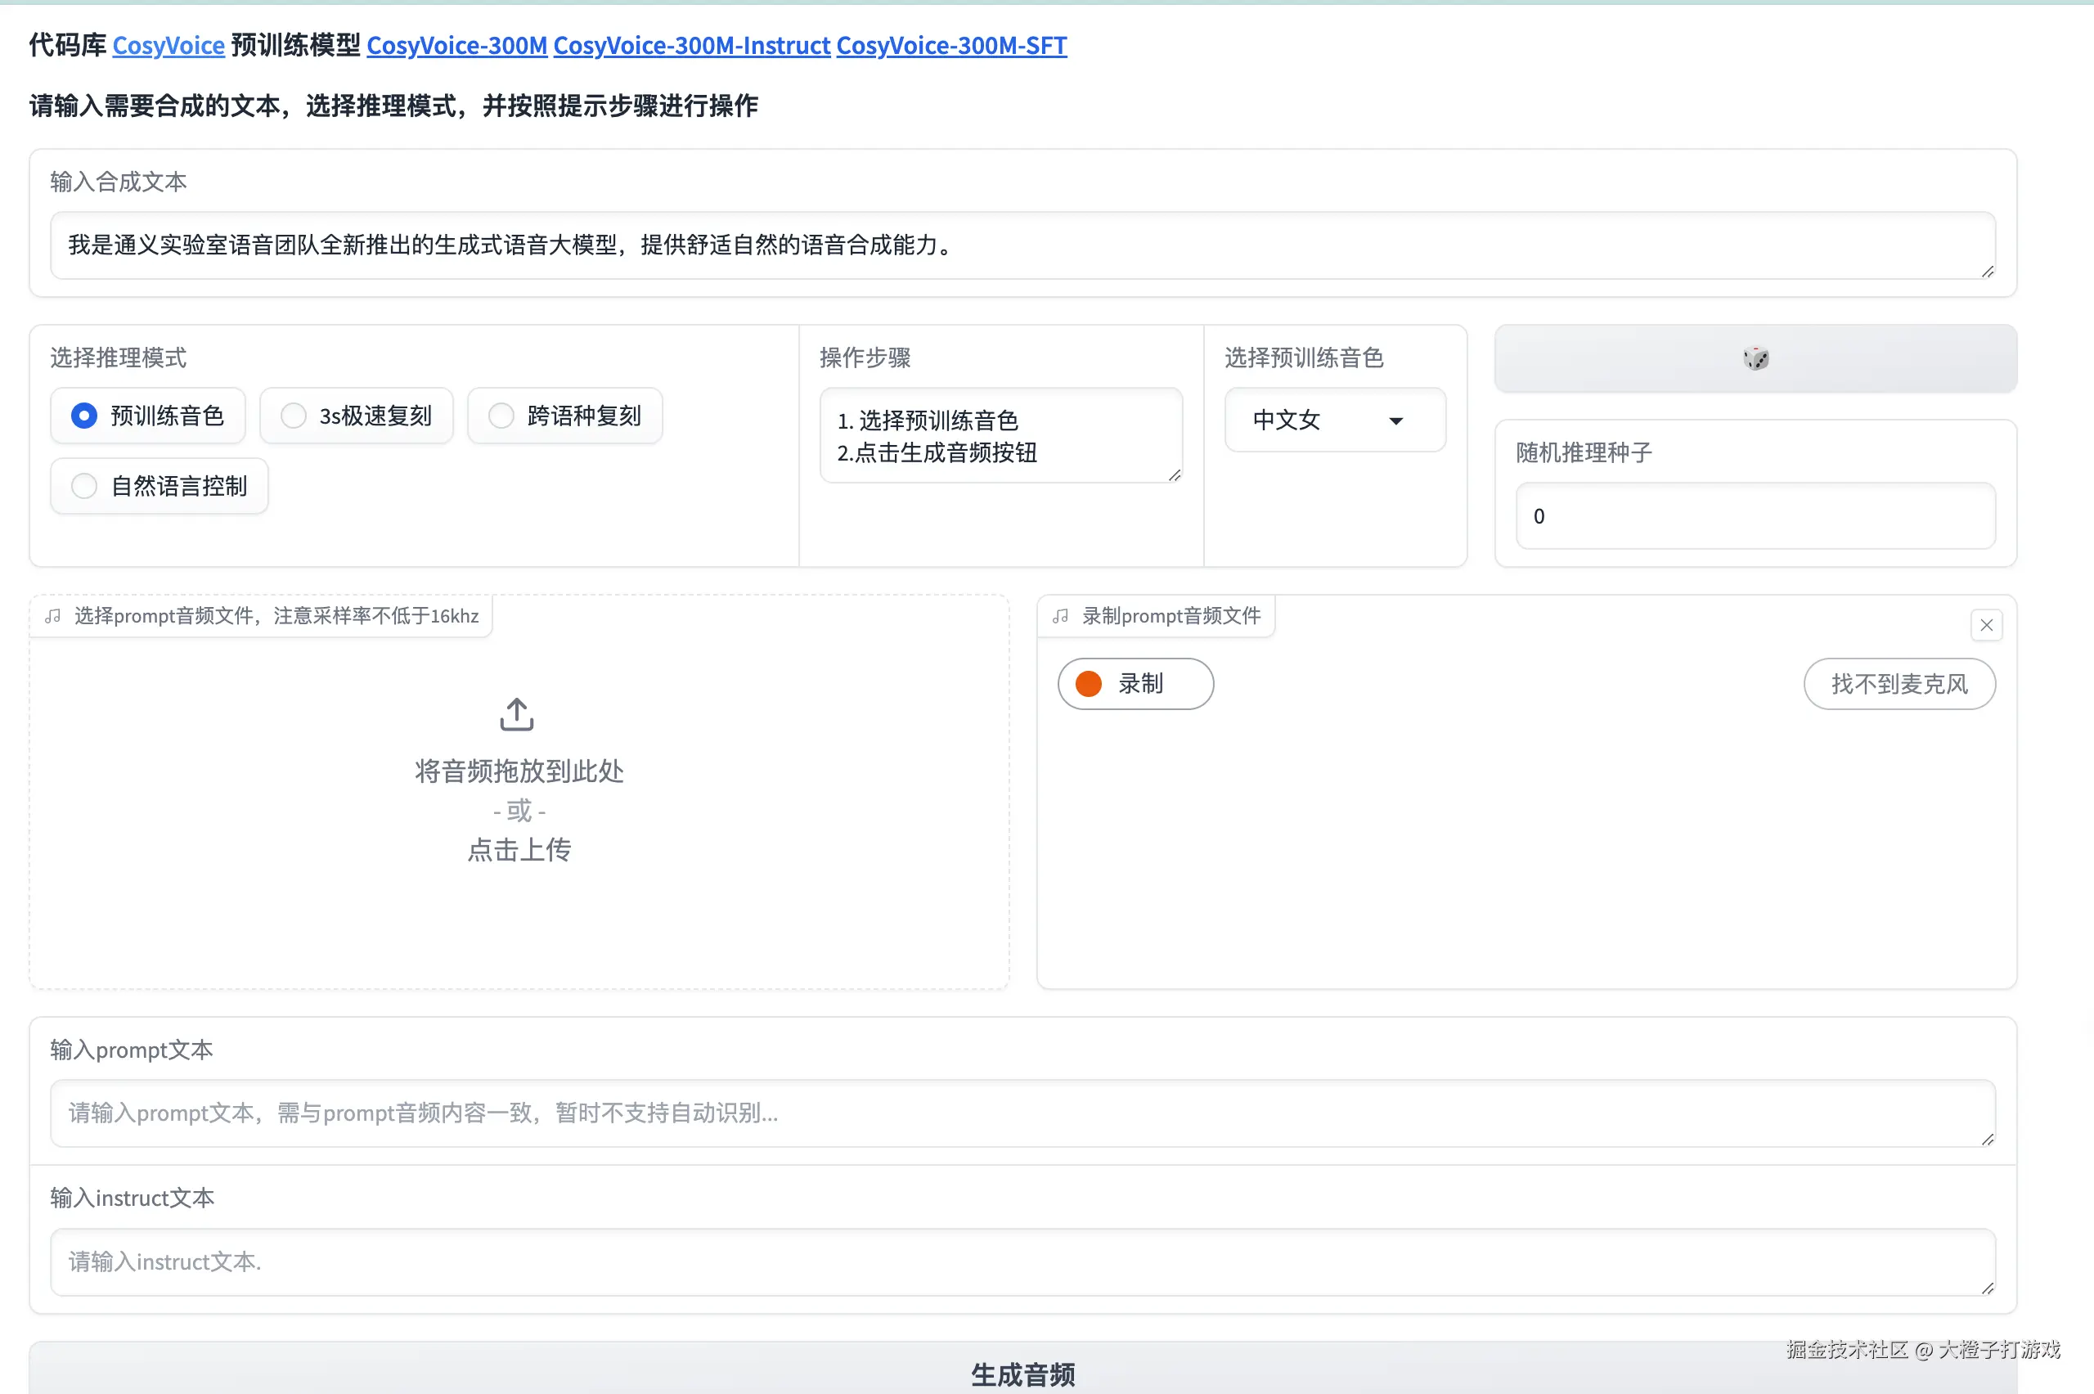
Task: Click the dice random seed button
Action: point(1755,358)
